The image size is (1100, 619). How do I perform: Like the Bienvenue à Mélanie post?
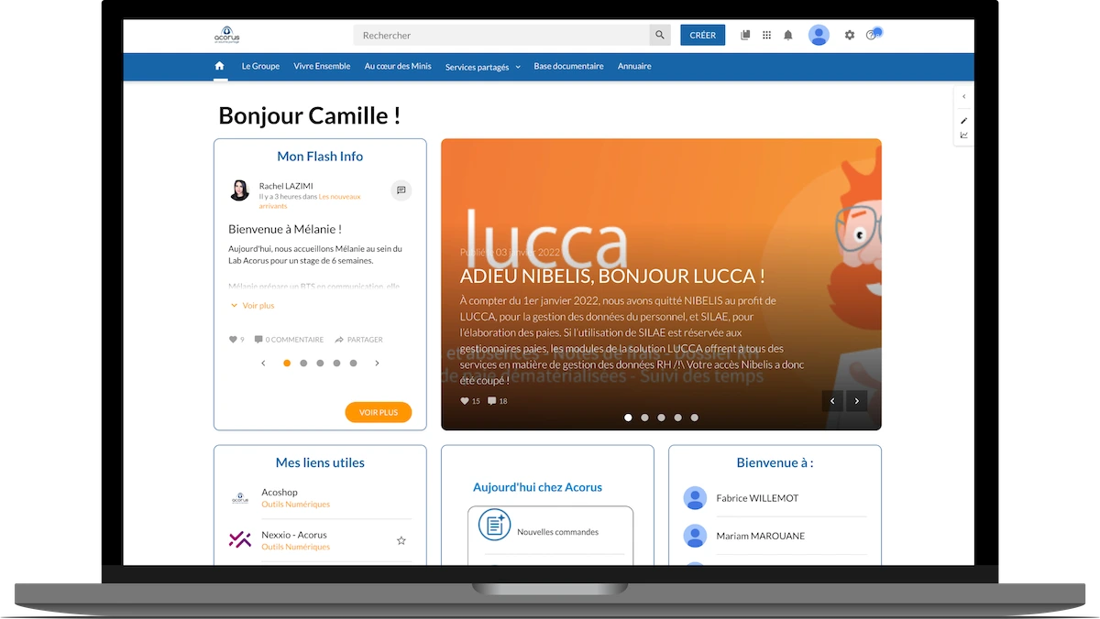click(233, 340)
